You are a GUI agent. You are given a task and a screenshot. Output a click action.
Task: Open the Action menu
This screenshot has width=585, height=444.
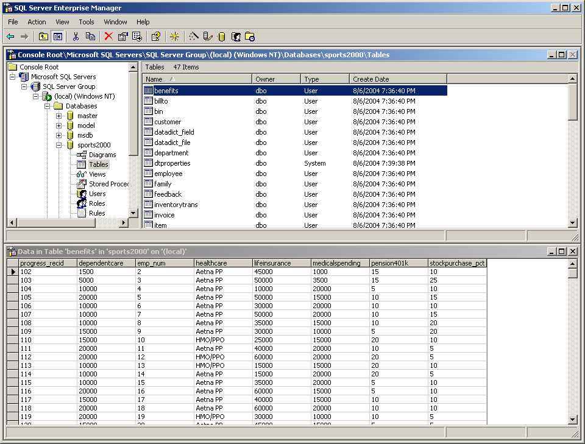click(37, 22)
